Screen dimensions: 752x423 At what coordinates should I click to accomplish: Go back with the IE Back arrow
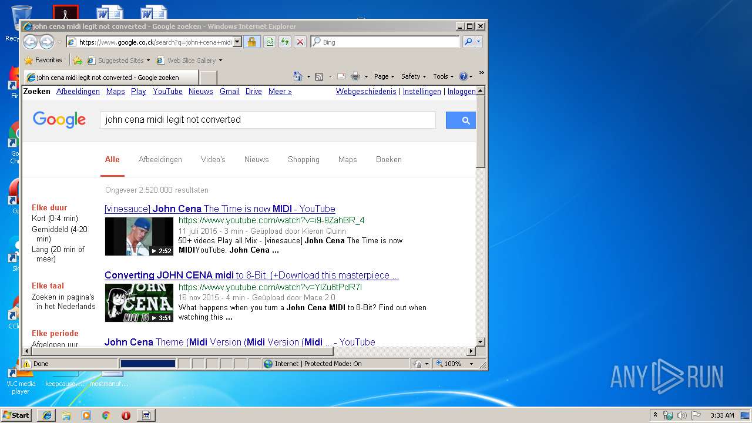point(30,42)
